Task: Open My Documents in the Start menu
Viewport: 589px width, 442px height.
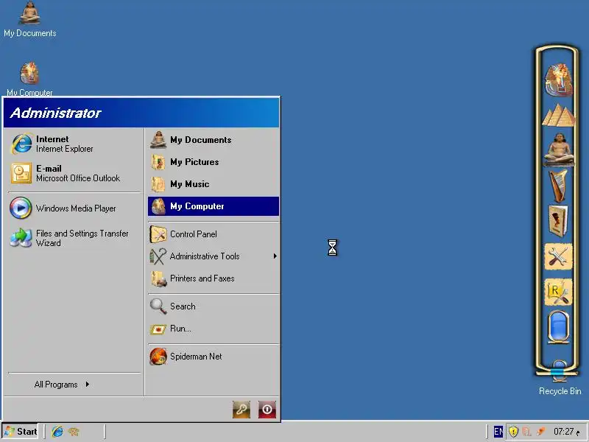Action: (214, 140)
